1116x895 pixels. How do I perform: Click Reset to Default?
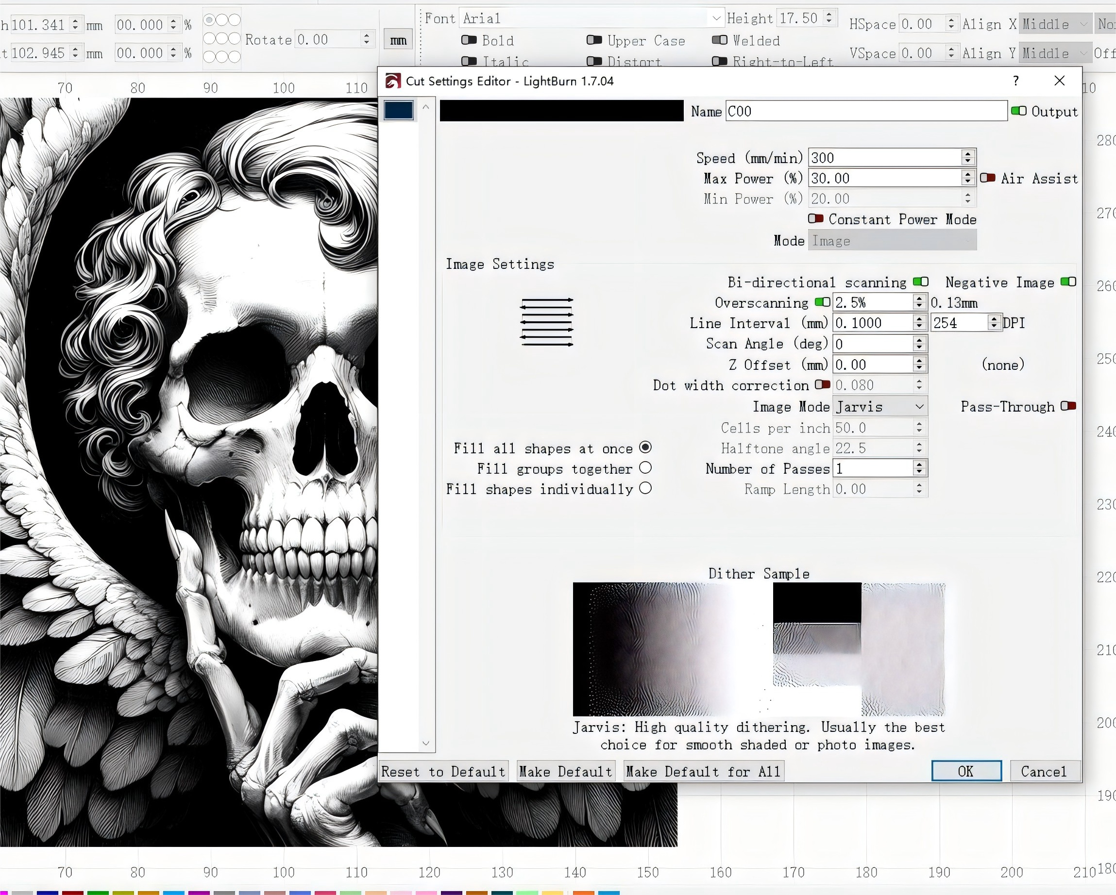tap(443, 771)
